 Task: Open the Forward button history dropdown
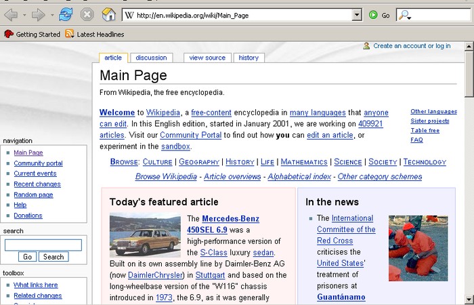[x=52, y=15]
